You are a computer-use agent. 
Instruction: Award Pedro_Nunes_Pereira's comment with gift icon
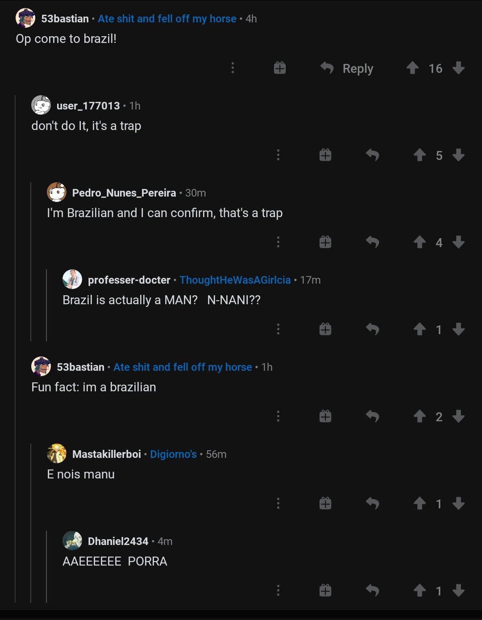click(x=325, y=242)
